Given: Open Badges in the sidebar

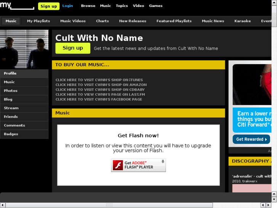Looking at the screenshot, I should click(x=24, y=134).
